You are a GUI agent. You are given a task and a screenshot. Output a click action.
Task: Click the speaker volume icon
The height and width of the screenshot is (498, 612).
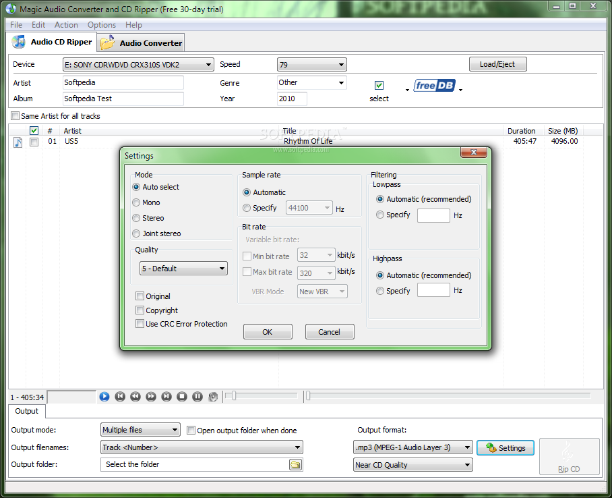pos(213,397)
